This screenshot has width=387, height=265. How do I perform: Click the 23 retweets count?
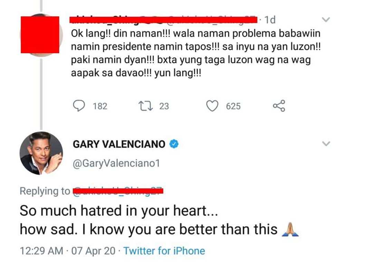[x=164, y=106]
